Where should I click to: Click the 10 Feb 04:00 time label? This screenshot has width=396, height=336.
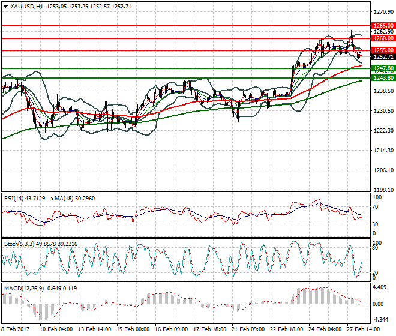coord(56,329)
